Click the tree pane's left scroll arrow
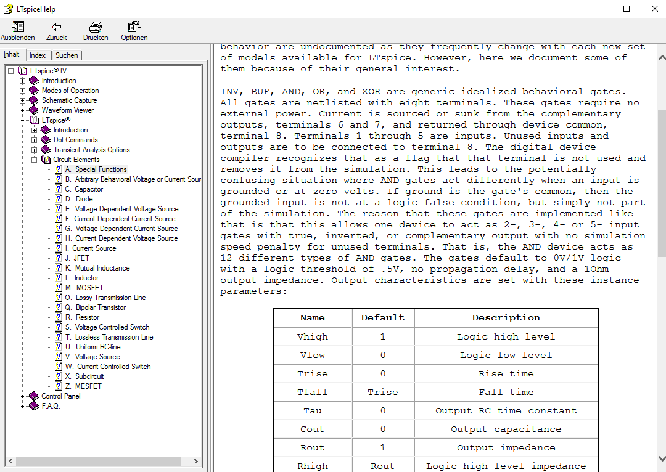Screen dimensions: 666x472 tap(10, 461)
